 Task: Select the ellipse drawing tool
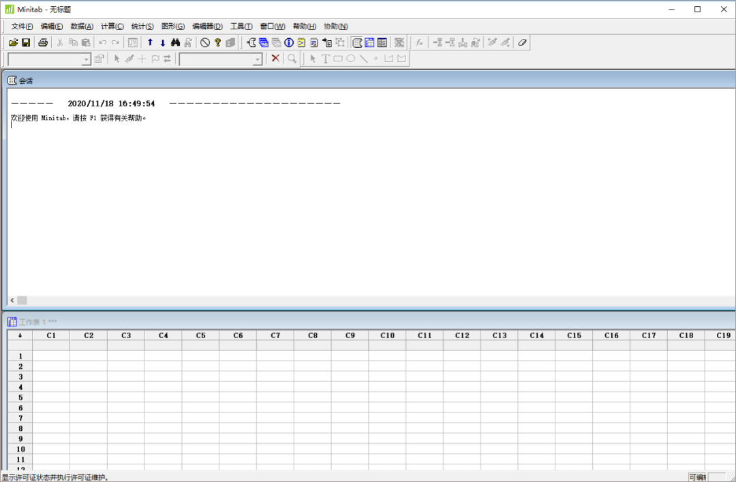[x=351, y=59]
